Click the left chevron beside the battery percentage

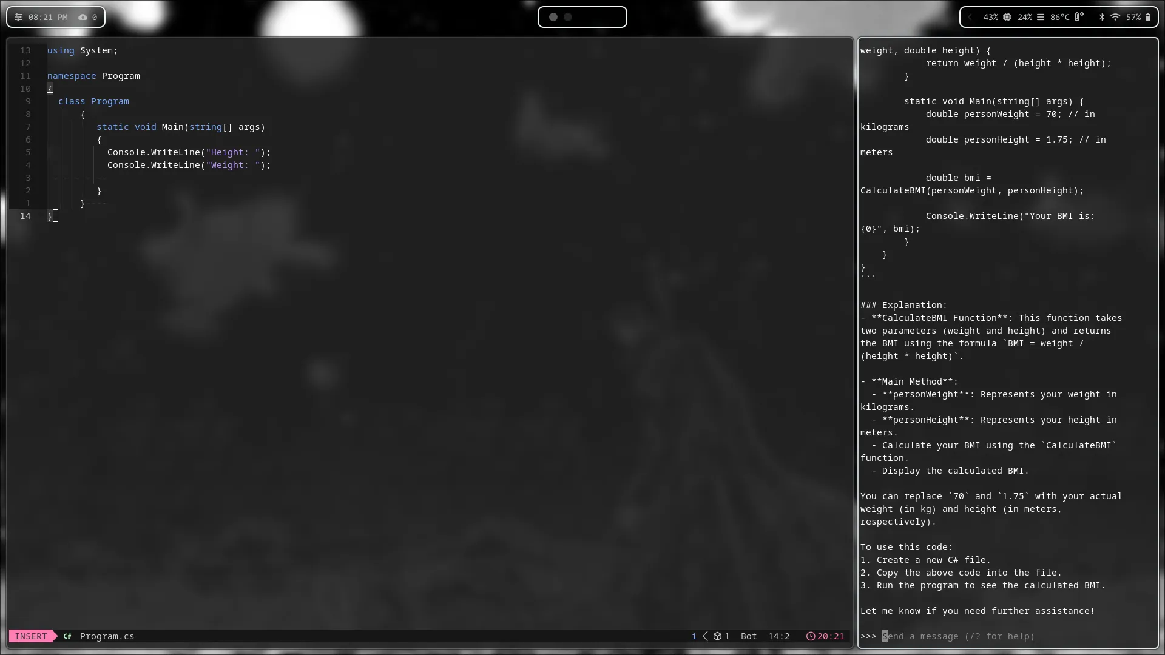coord(970,17)
